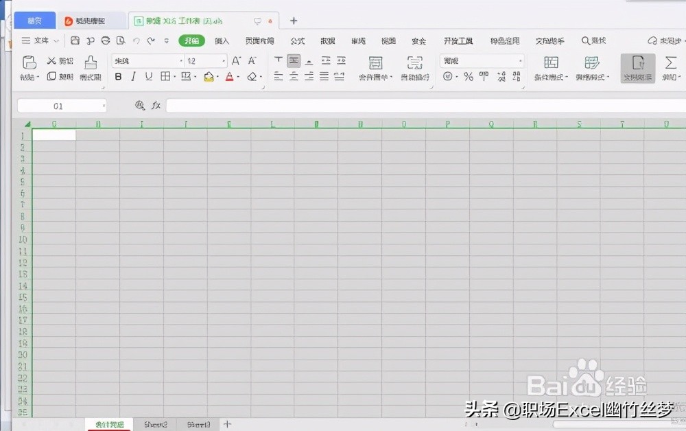Click the new sheet plus button
Screen dimensions: 686x431
click(227, 424)
